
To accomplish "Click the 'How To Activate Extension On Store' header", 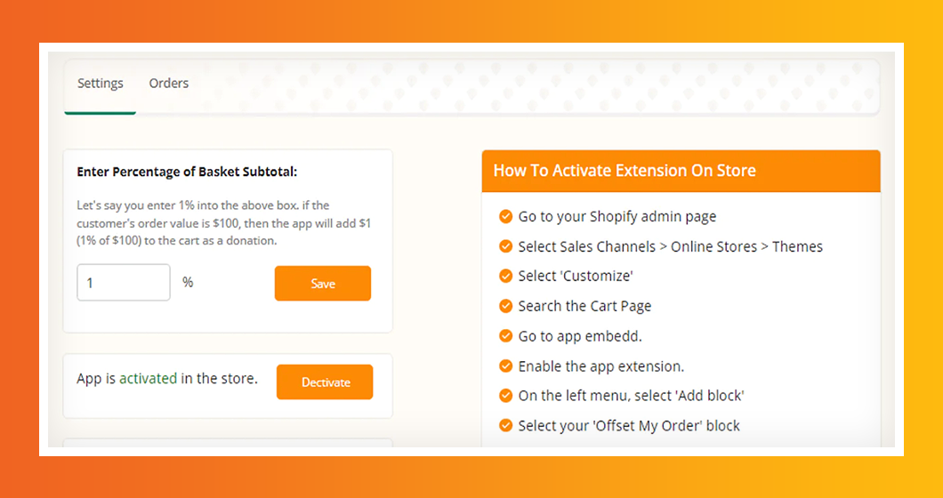I will (625, 171).
